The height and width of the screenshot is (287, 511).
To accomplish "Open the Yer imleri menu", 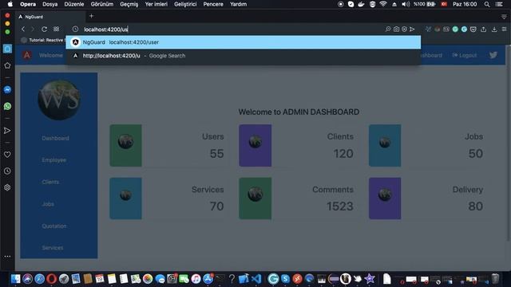I will (x=156, y=4).
